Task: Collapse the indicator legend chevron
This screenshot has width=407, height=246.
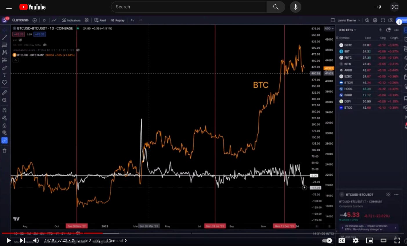Action: [16, 60]
